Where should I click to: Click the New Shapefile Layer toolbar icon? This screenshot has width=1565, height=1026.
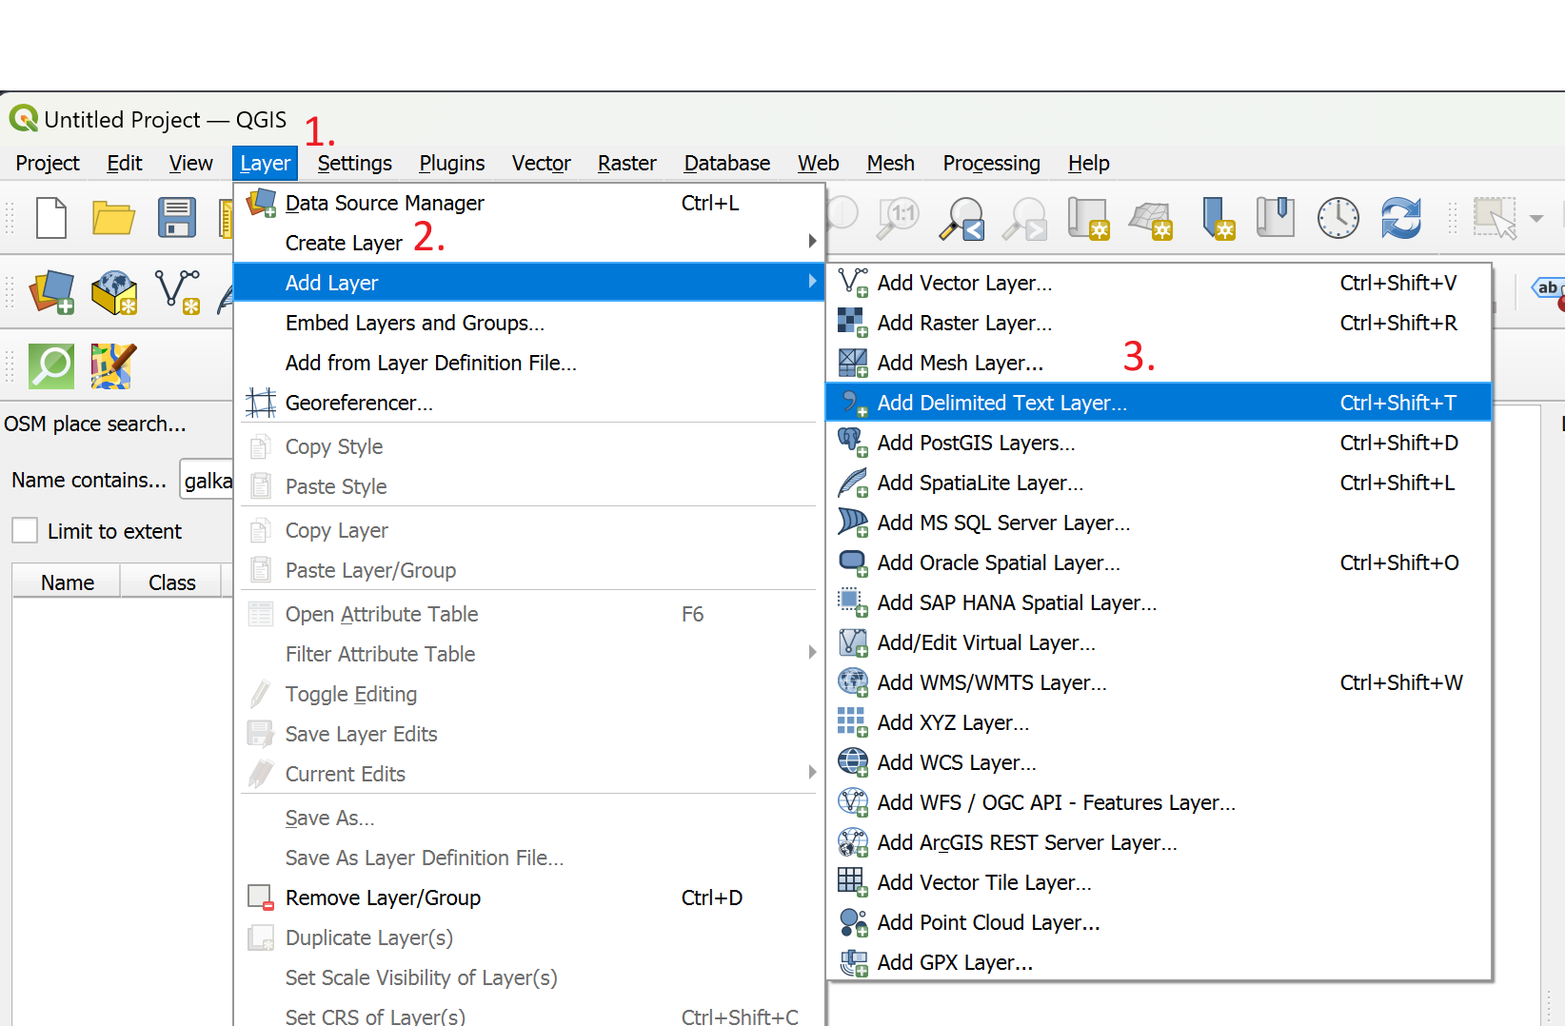click(177, 291)
